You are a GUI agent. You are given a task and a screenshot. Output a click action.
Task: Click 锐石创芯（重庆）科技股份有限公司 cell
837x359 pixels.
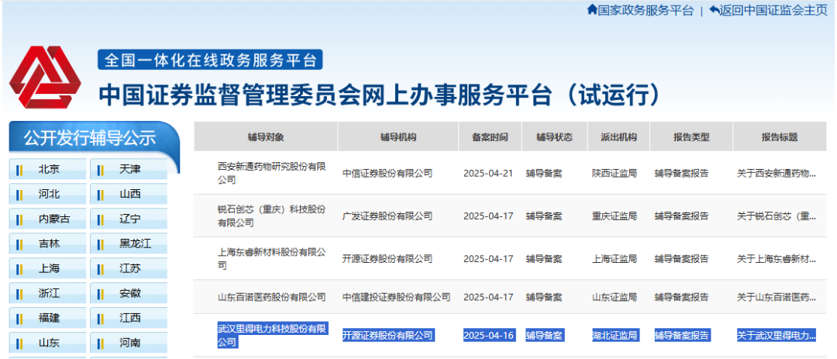point(272,216)
